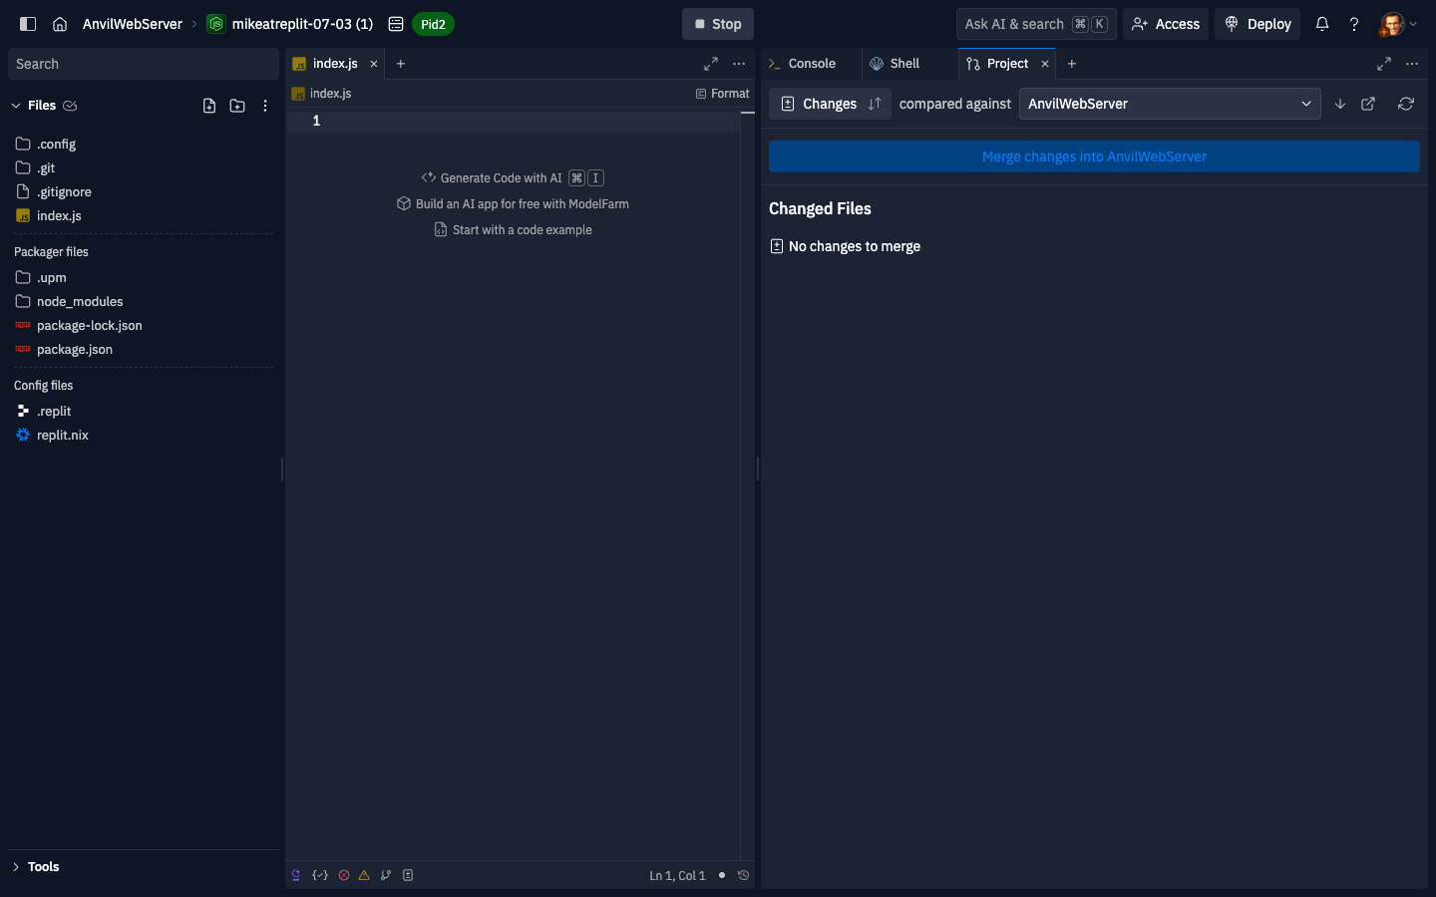Screen dimensions: 1436x897
Task: Stop the running repl
Action: (x=718, y=24)
